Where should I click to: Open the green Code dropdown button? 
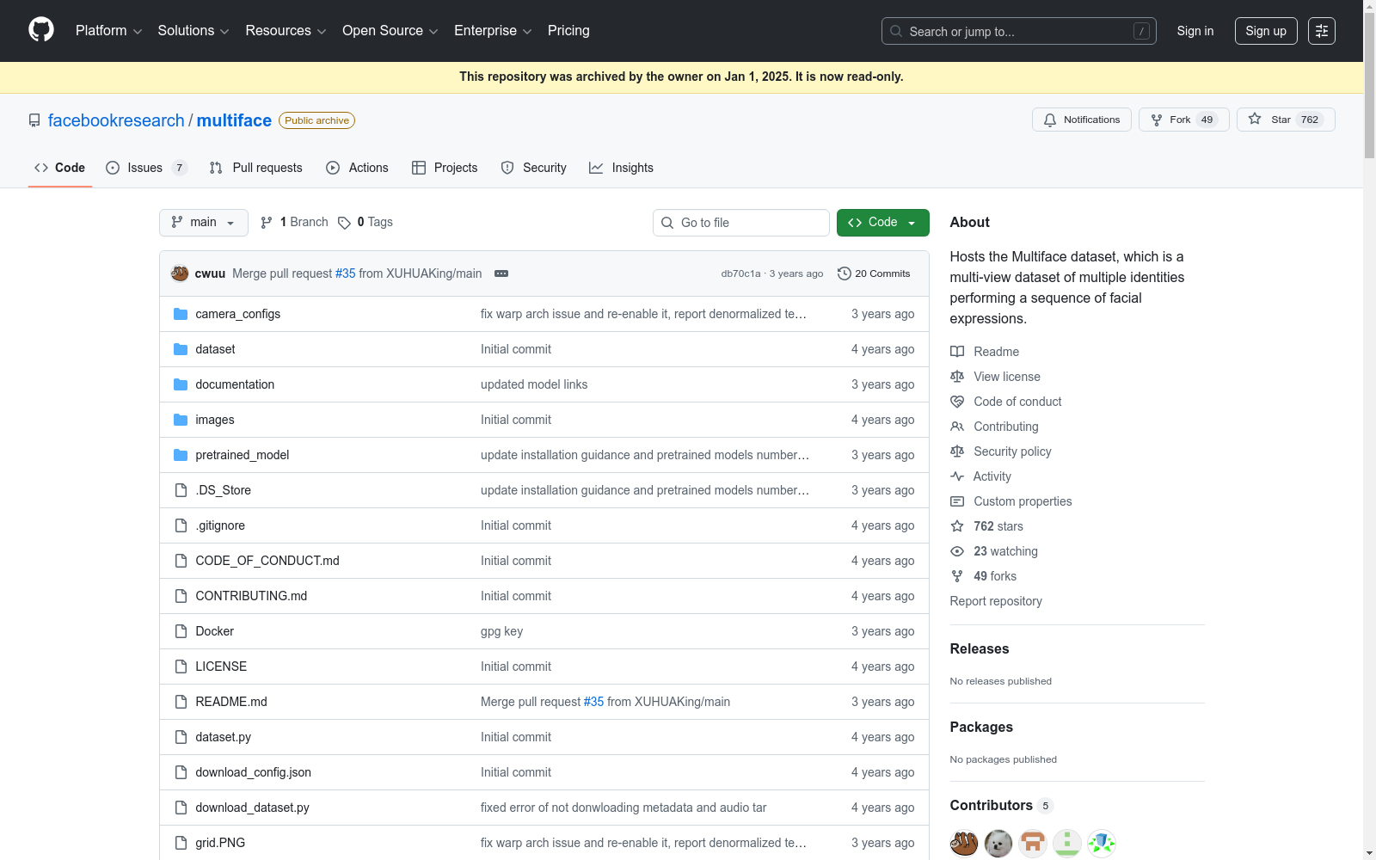click(883, 223)
